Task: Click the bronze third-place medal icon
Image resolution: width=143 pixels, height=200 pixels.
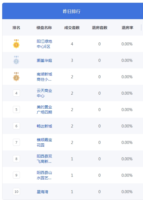Action: [16, 77]
